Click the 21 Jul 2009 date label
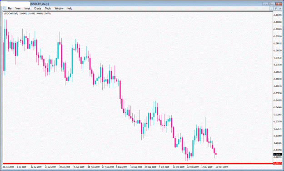This screenshot has height=171, width=284. click(x=50, y=167)
